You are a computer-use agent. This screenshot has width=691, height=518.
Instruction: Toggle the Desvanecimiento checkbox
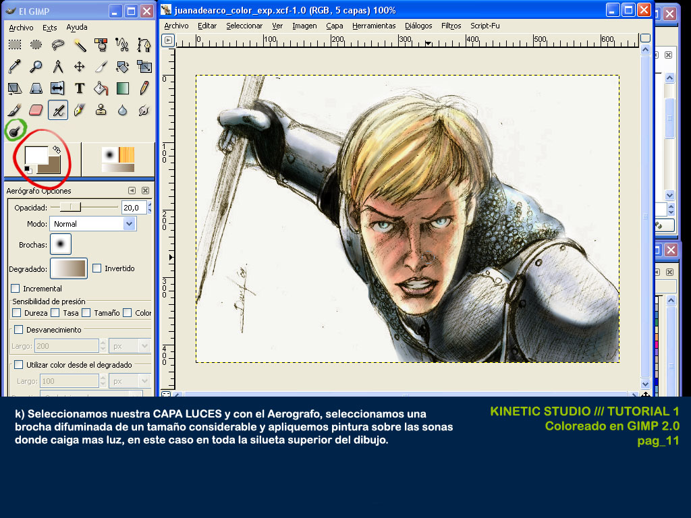[x=18, y=329]
